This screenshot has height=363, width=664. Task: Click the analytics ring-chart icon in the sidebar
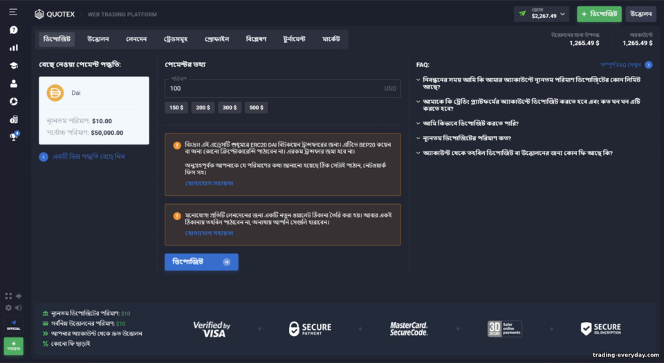(14, 102)
